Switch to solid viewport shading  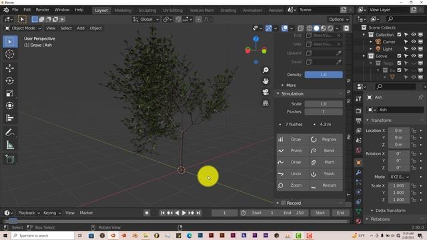click(x=316, y=28)
